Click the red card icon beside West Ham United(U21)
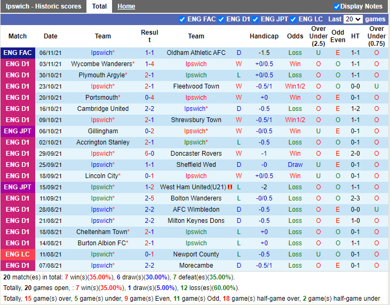The image size is (390, 305). (230, 187)
